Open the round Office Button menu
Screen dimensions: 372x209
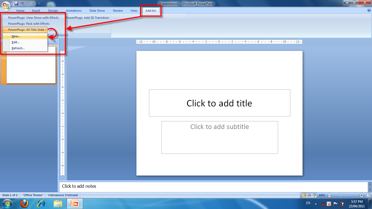[6, 6]
